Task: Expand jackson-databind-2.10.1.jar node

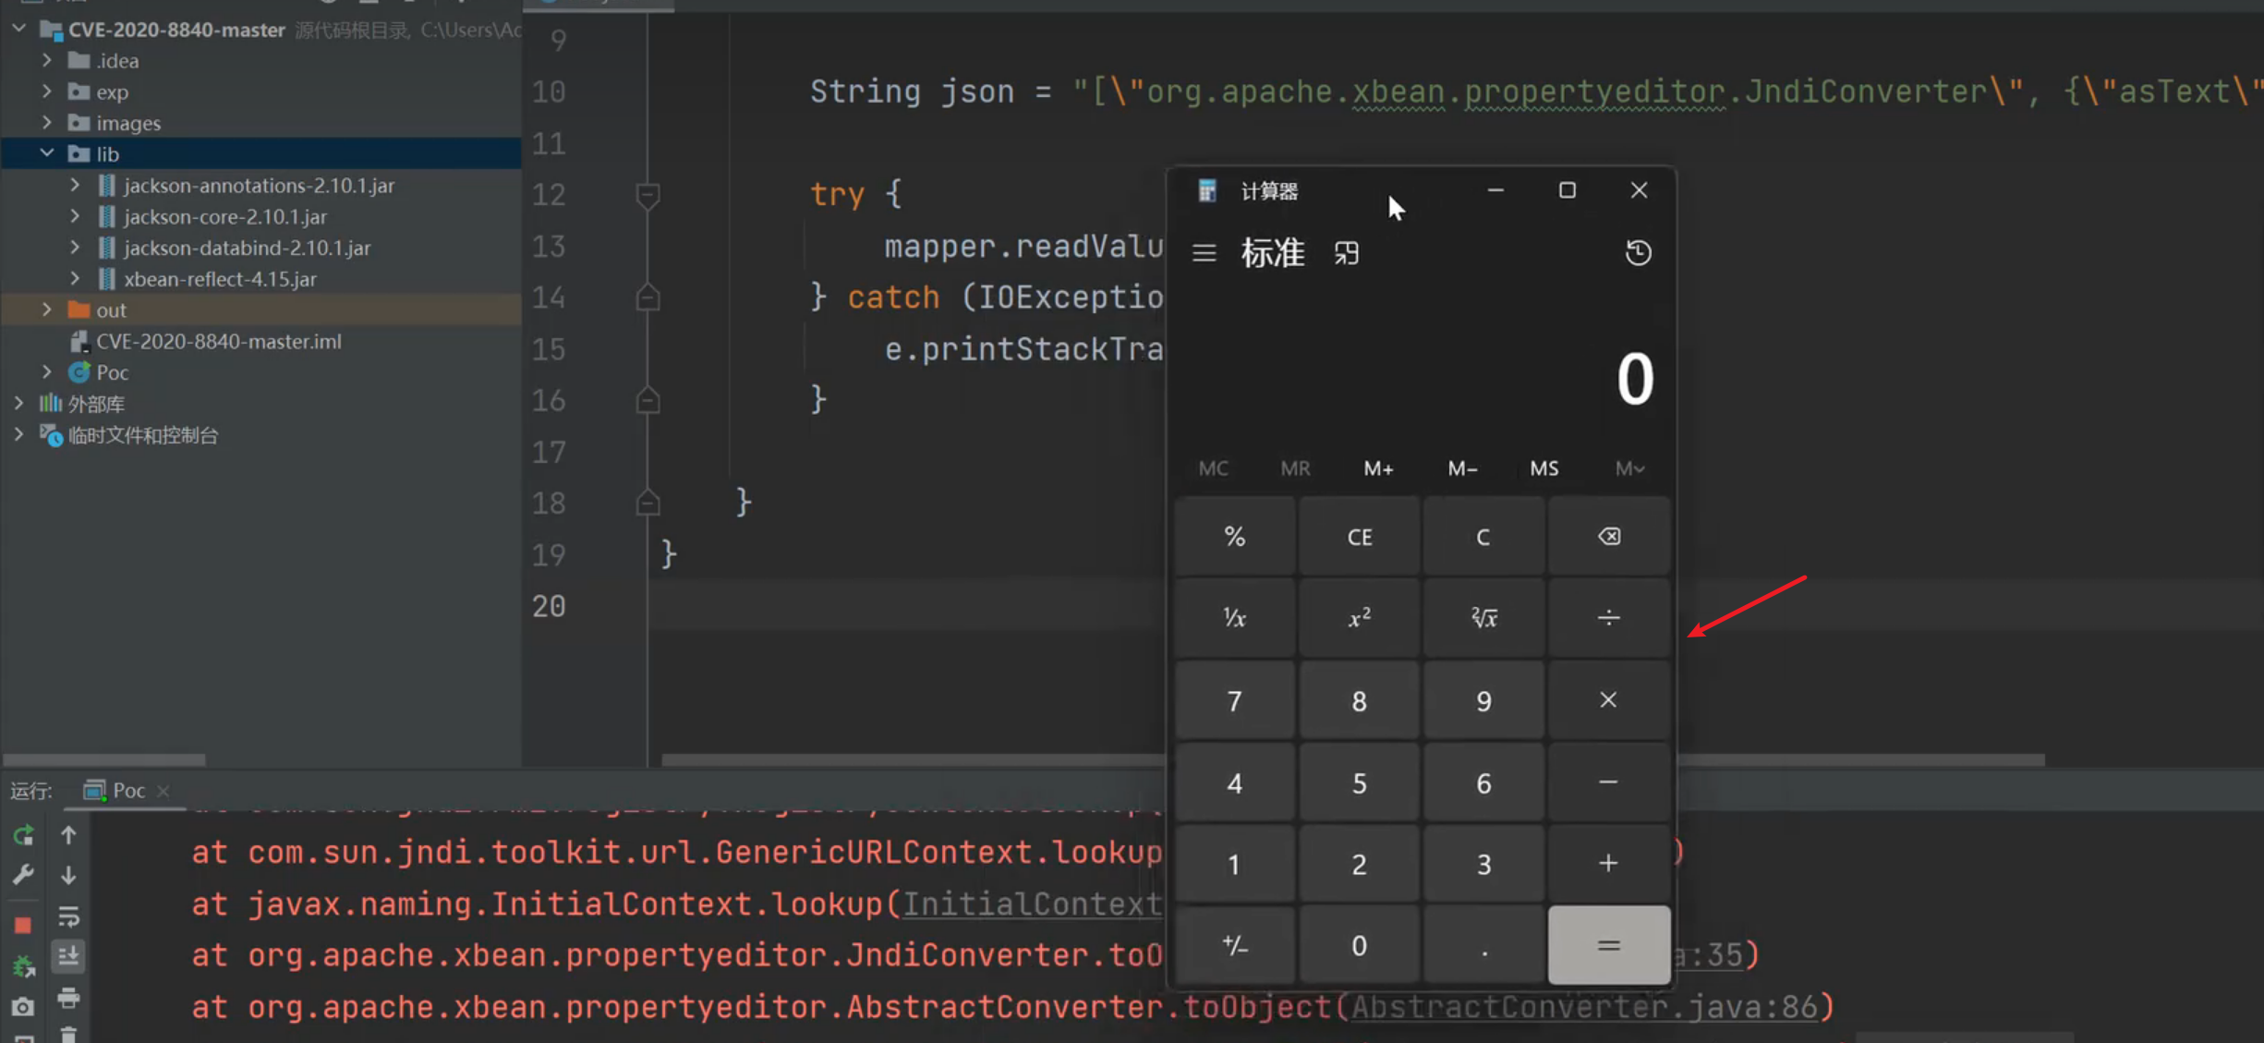Action: [x=75, y=248]
